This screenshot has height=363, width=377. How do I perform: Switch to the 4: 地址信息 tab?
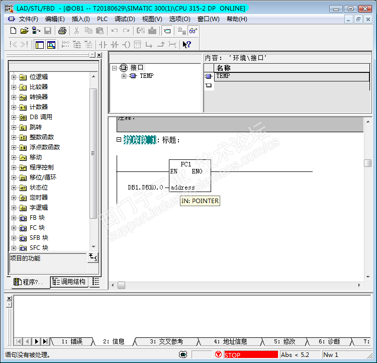pos(230,341)
